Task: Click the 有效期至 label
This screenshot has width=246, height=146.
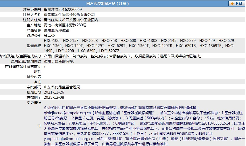Action: (34, 97)
